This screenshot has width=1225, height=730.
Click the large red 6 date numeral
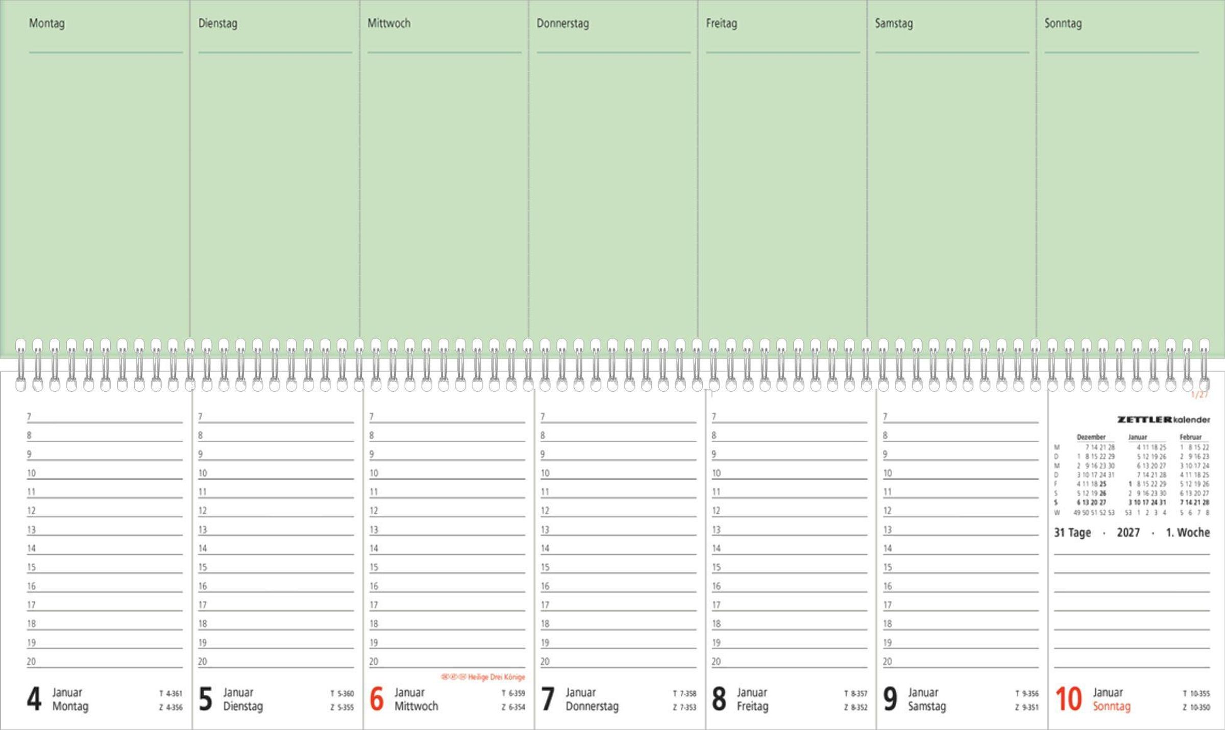click(x=376, y=699)
